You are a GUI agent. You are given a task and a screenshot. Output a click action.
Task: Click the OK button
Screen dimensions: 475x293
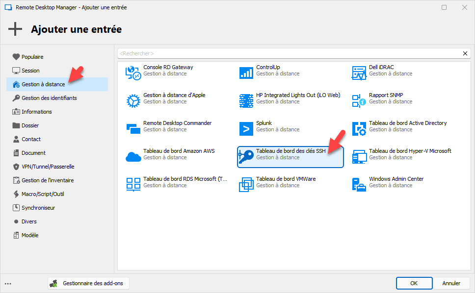pos(414,283)
